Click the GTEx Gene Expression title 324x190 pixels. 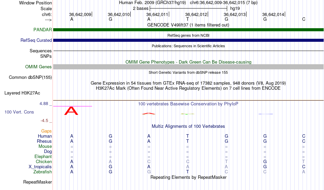click(x=188, y=83)
